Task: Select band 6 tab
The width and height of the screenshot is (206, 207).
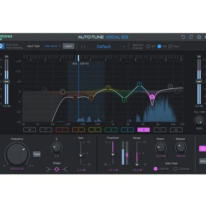Action: coord(144,130)
